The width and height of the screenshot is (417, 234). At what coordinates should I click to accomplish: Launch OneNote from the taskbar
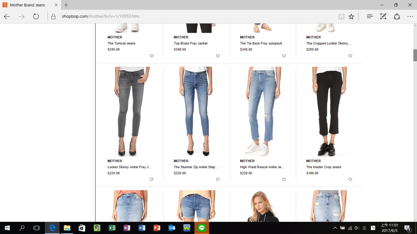coord(127,228)
